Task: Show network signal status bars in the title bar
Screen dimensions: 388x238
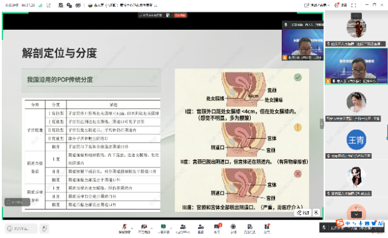Action: pos(40,5)
